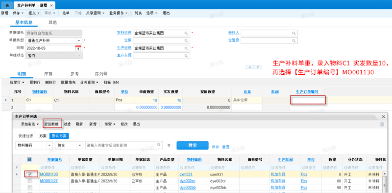Click the 删除行 button
This screenshot has height=193, width=392.
(x=50, y=82)
